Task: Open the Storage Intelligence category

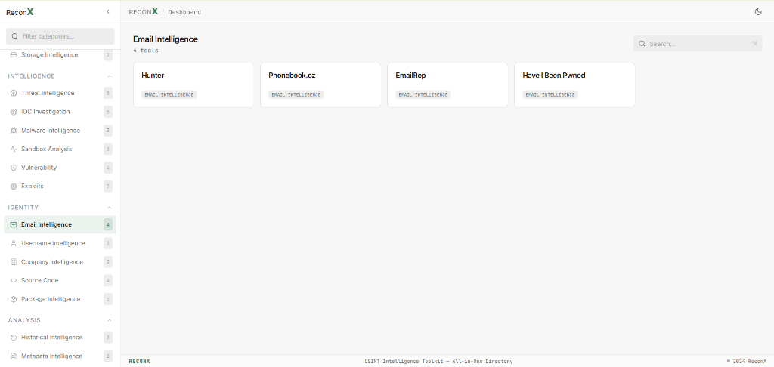Action: (x=60, y=55)
